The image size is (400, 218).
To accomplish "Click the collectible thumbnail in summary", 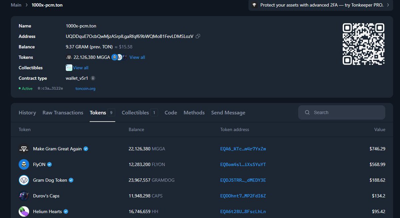I will point(69,68).
